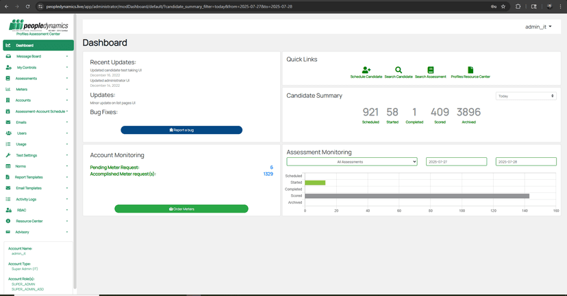Click the Email Templates envelope icon
This screenshot has height=296, width=567.
(x=8, y=188)
